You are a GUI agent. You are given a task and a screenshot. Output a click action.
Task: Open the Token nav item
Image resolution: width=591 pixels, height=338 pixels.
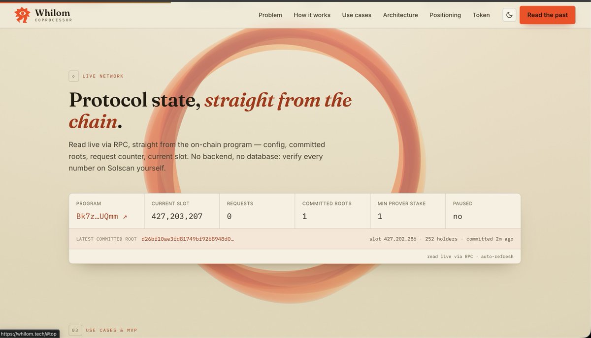481,15
